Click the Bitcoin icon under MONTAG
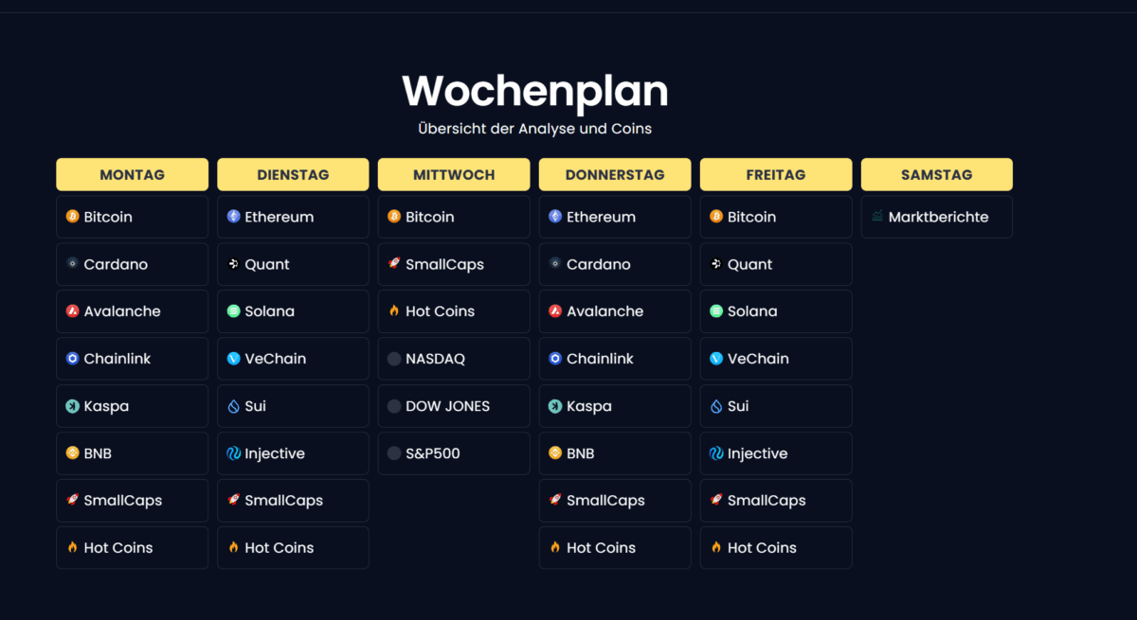The image size is (1137, 620). 70,217
